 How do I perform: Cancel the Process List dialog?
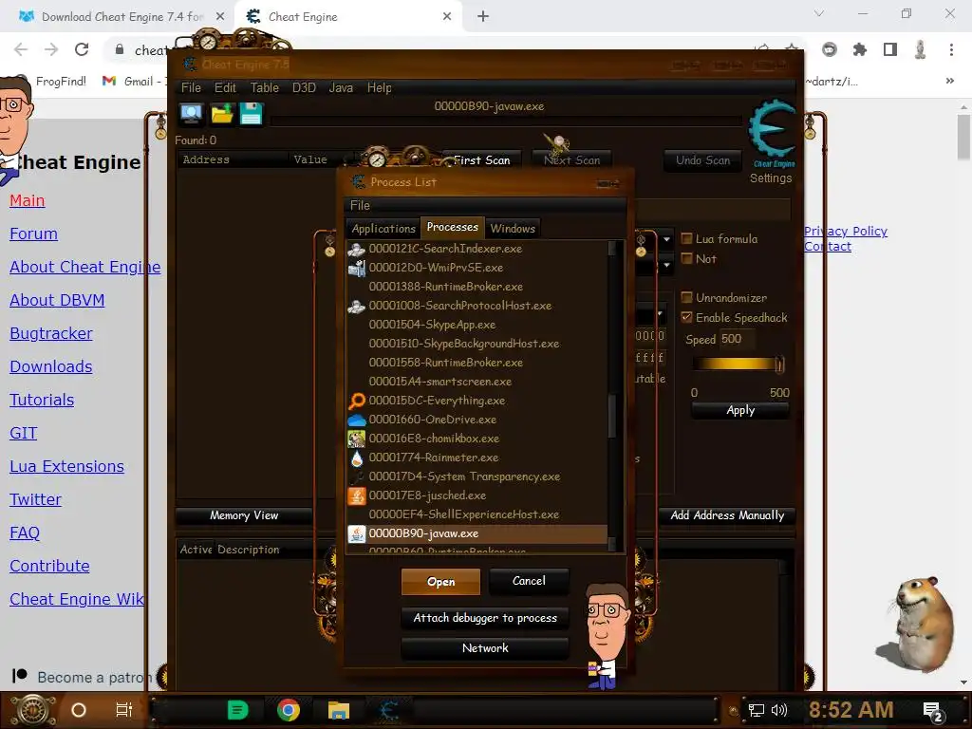click(529, 581)
